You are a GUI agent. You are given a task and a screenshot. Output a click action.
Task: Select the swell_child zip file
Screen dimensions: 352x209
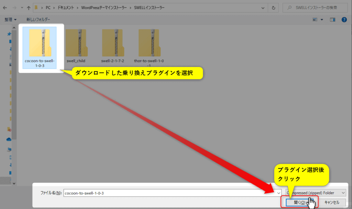click(76, 46)
